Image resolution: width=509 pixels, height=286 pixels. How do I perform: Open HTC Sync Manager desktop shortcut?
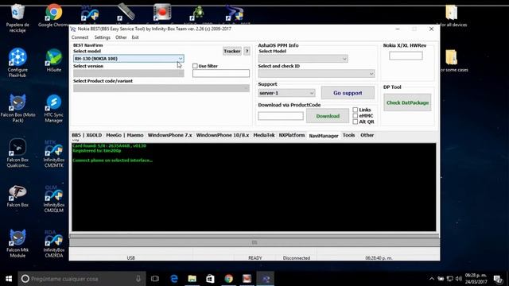point(53,108)
